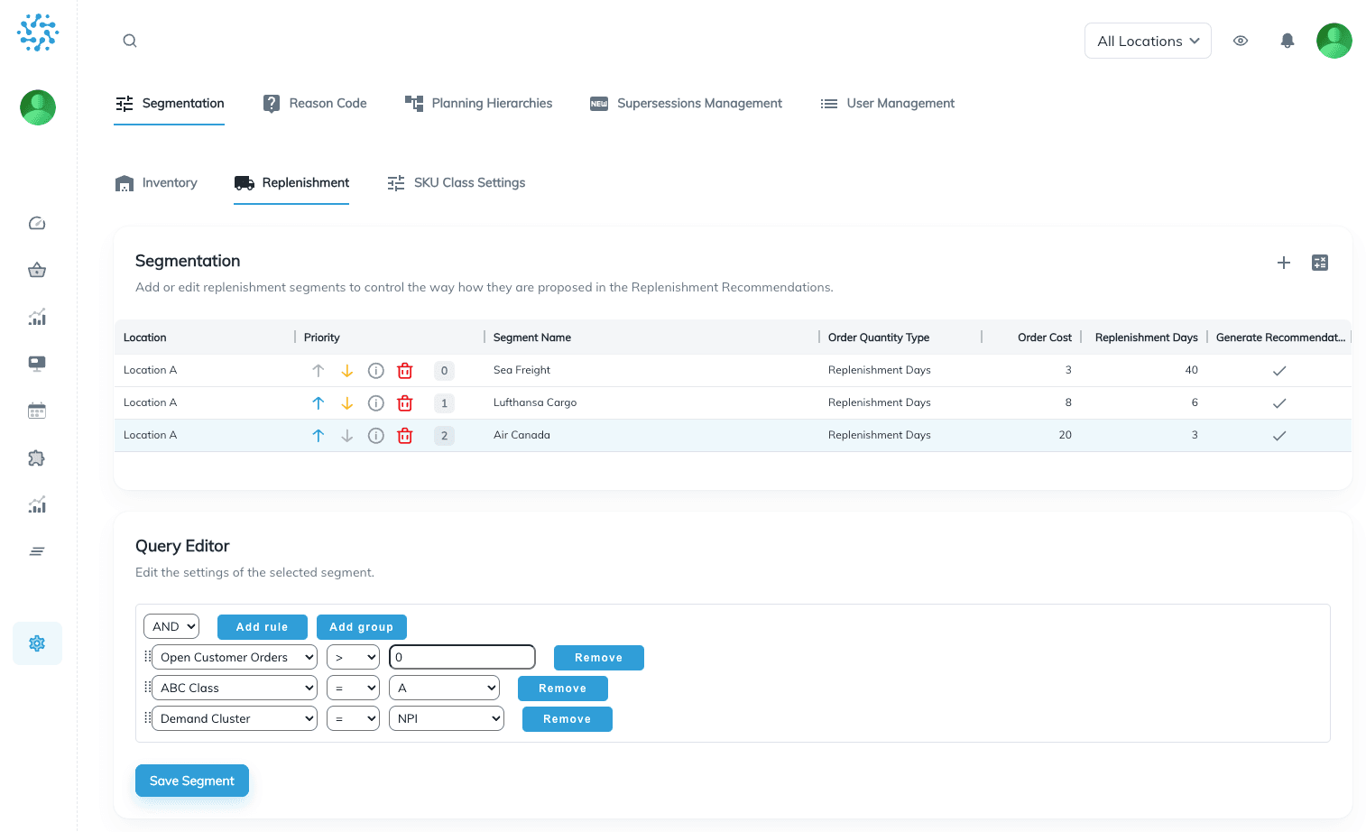Toggle Generate Recommendation checkmark for Sea Freight

click(1278, 370)
